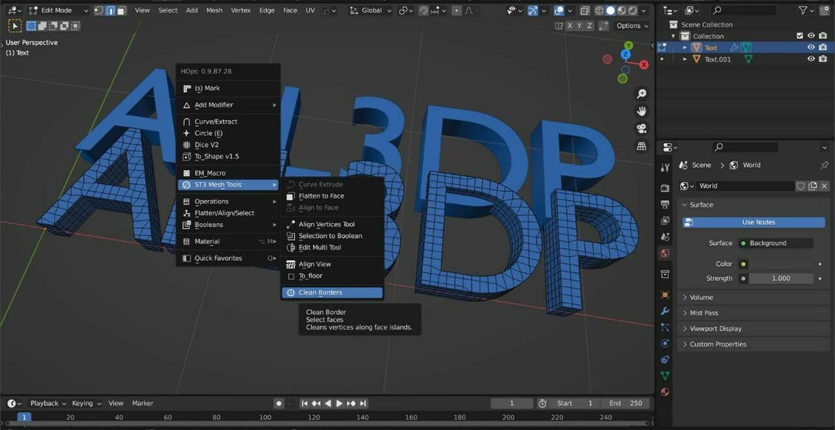This screenshot has height=430, width=835.
Task: Expand the Text.001 object in outliner
Action: point(685,60)
